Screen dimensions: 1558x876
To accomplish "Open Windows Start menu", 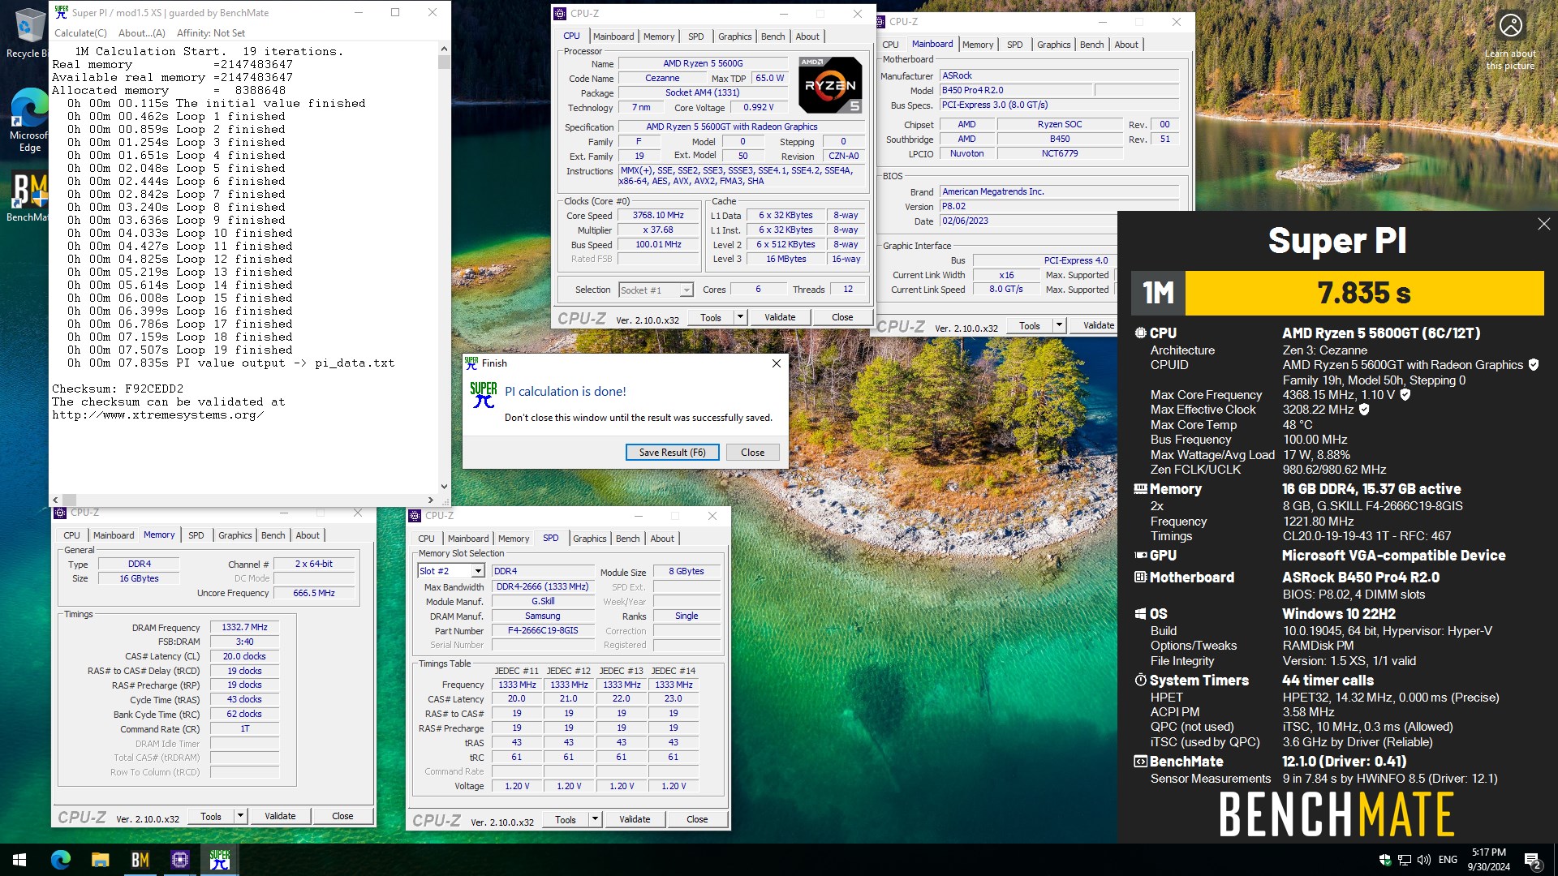I will coord(19,860).
